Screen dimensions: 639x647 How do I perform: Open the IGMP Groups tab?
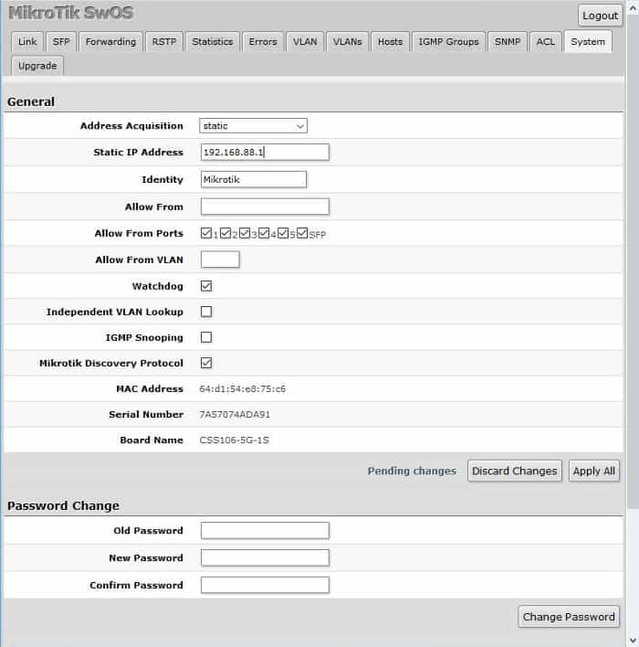pos(448,42)
